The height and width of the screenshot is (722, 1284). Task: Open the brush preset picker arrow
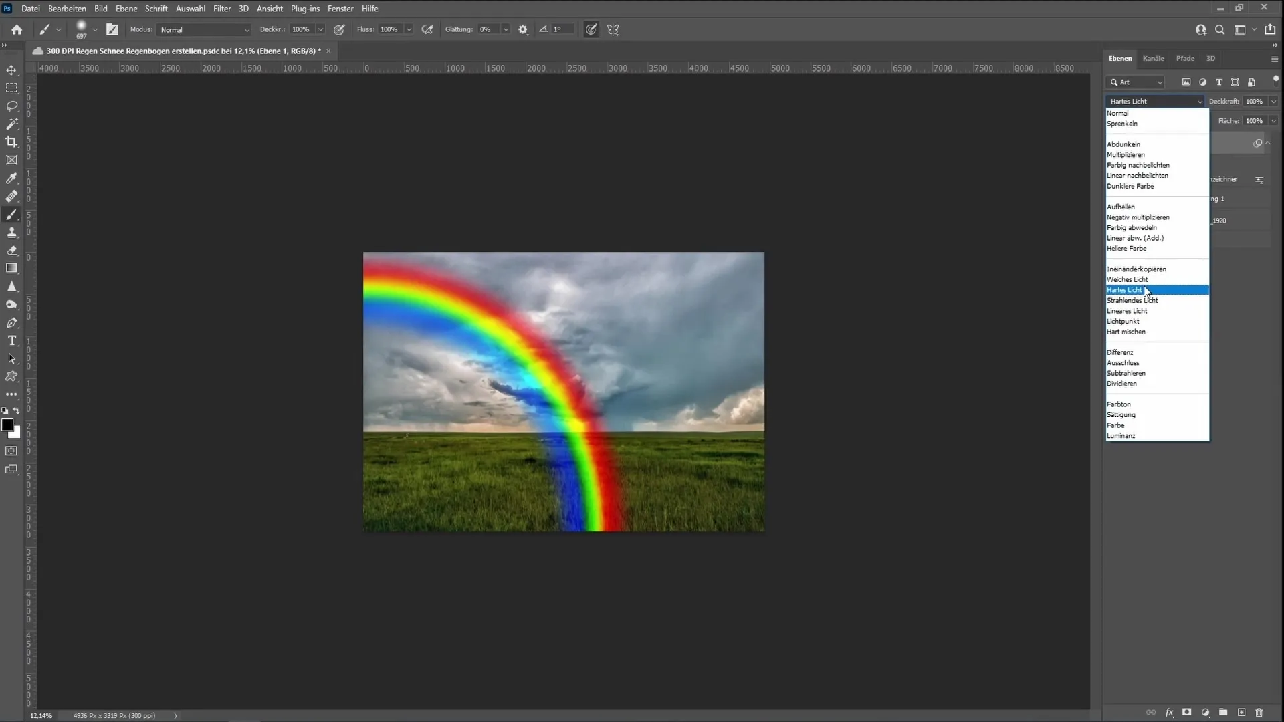[x=94, y=29]
